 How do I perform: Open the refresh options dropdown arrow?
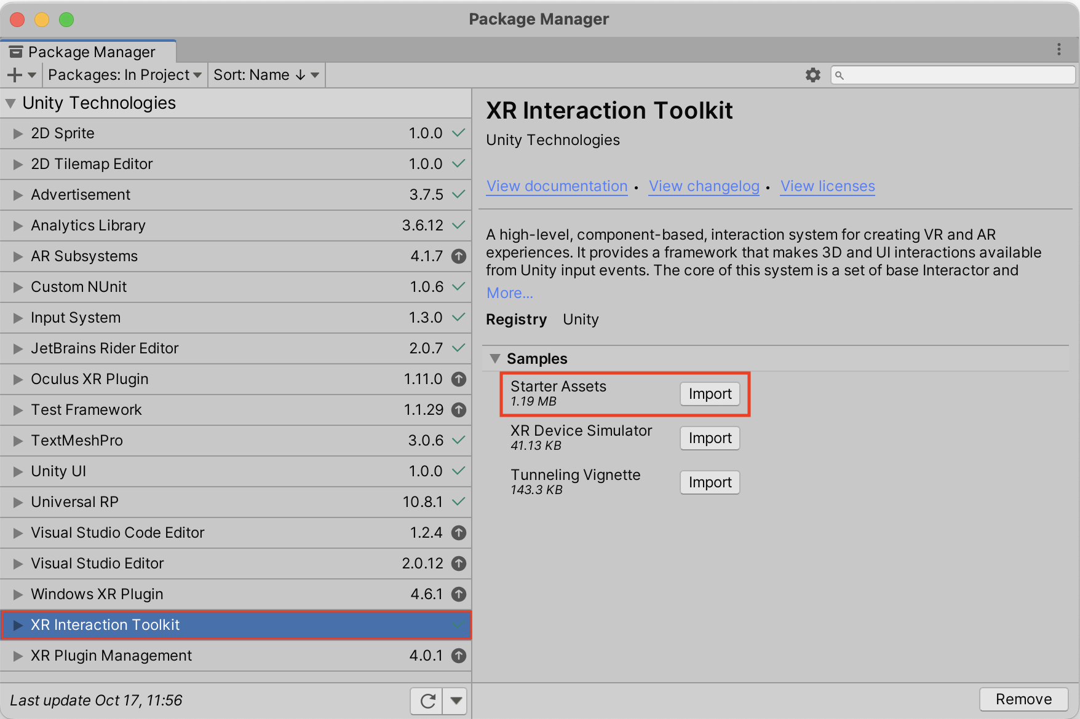click(x=456, y=701)
